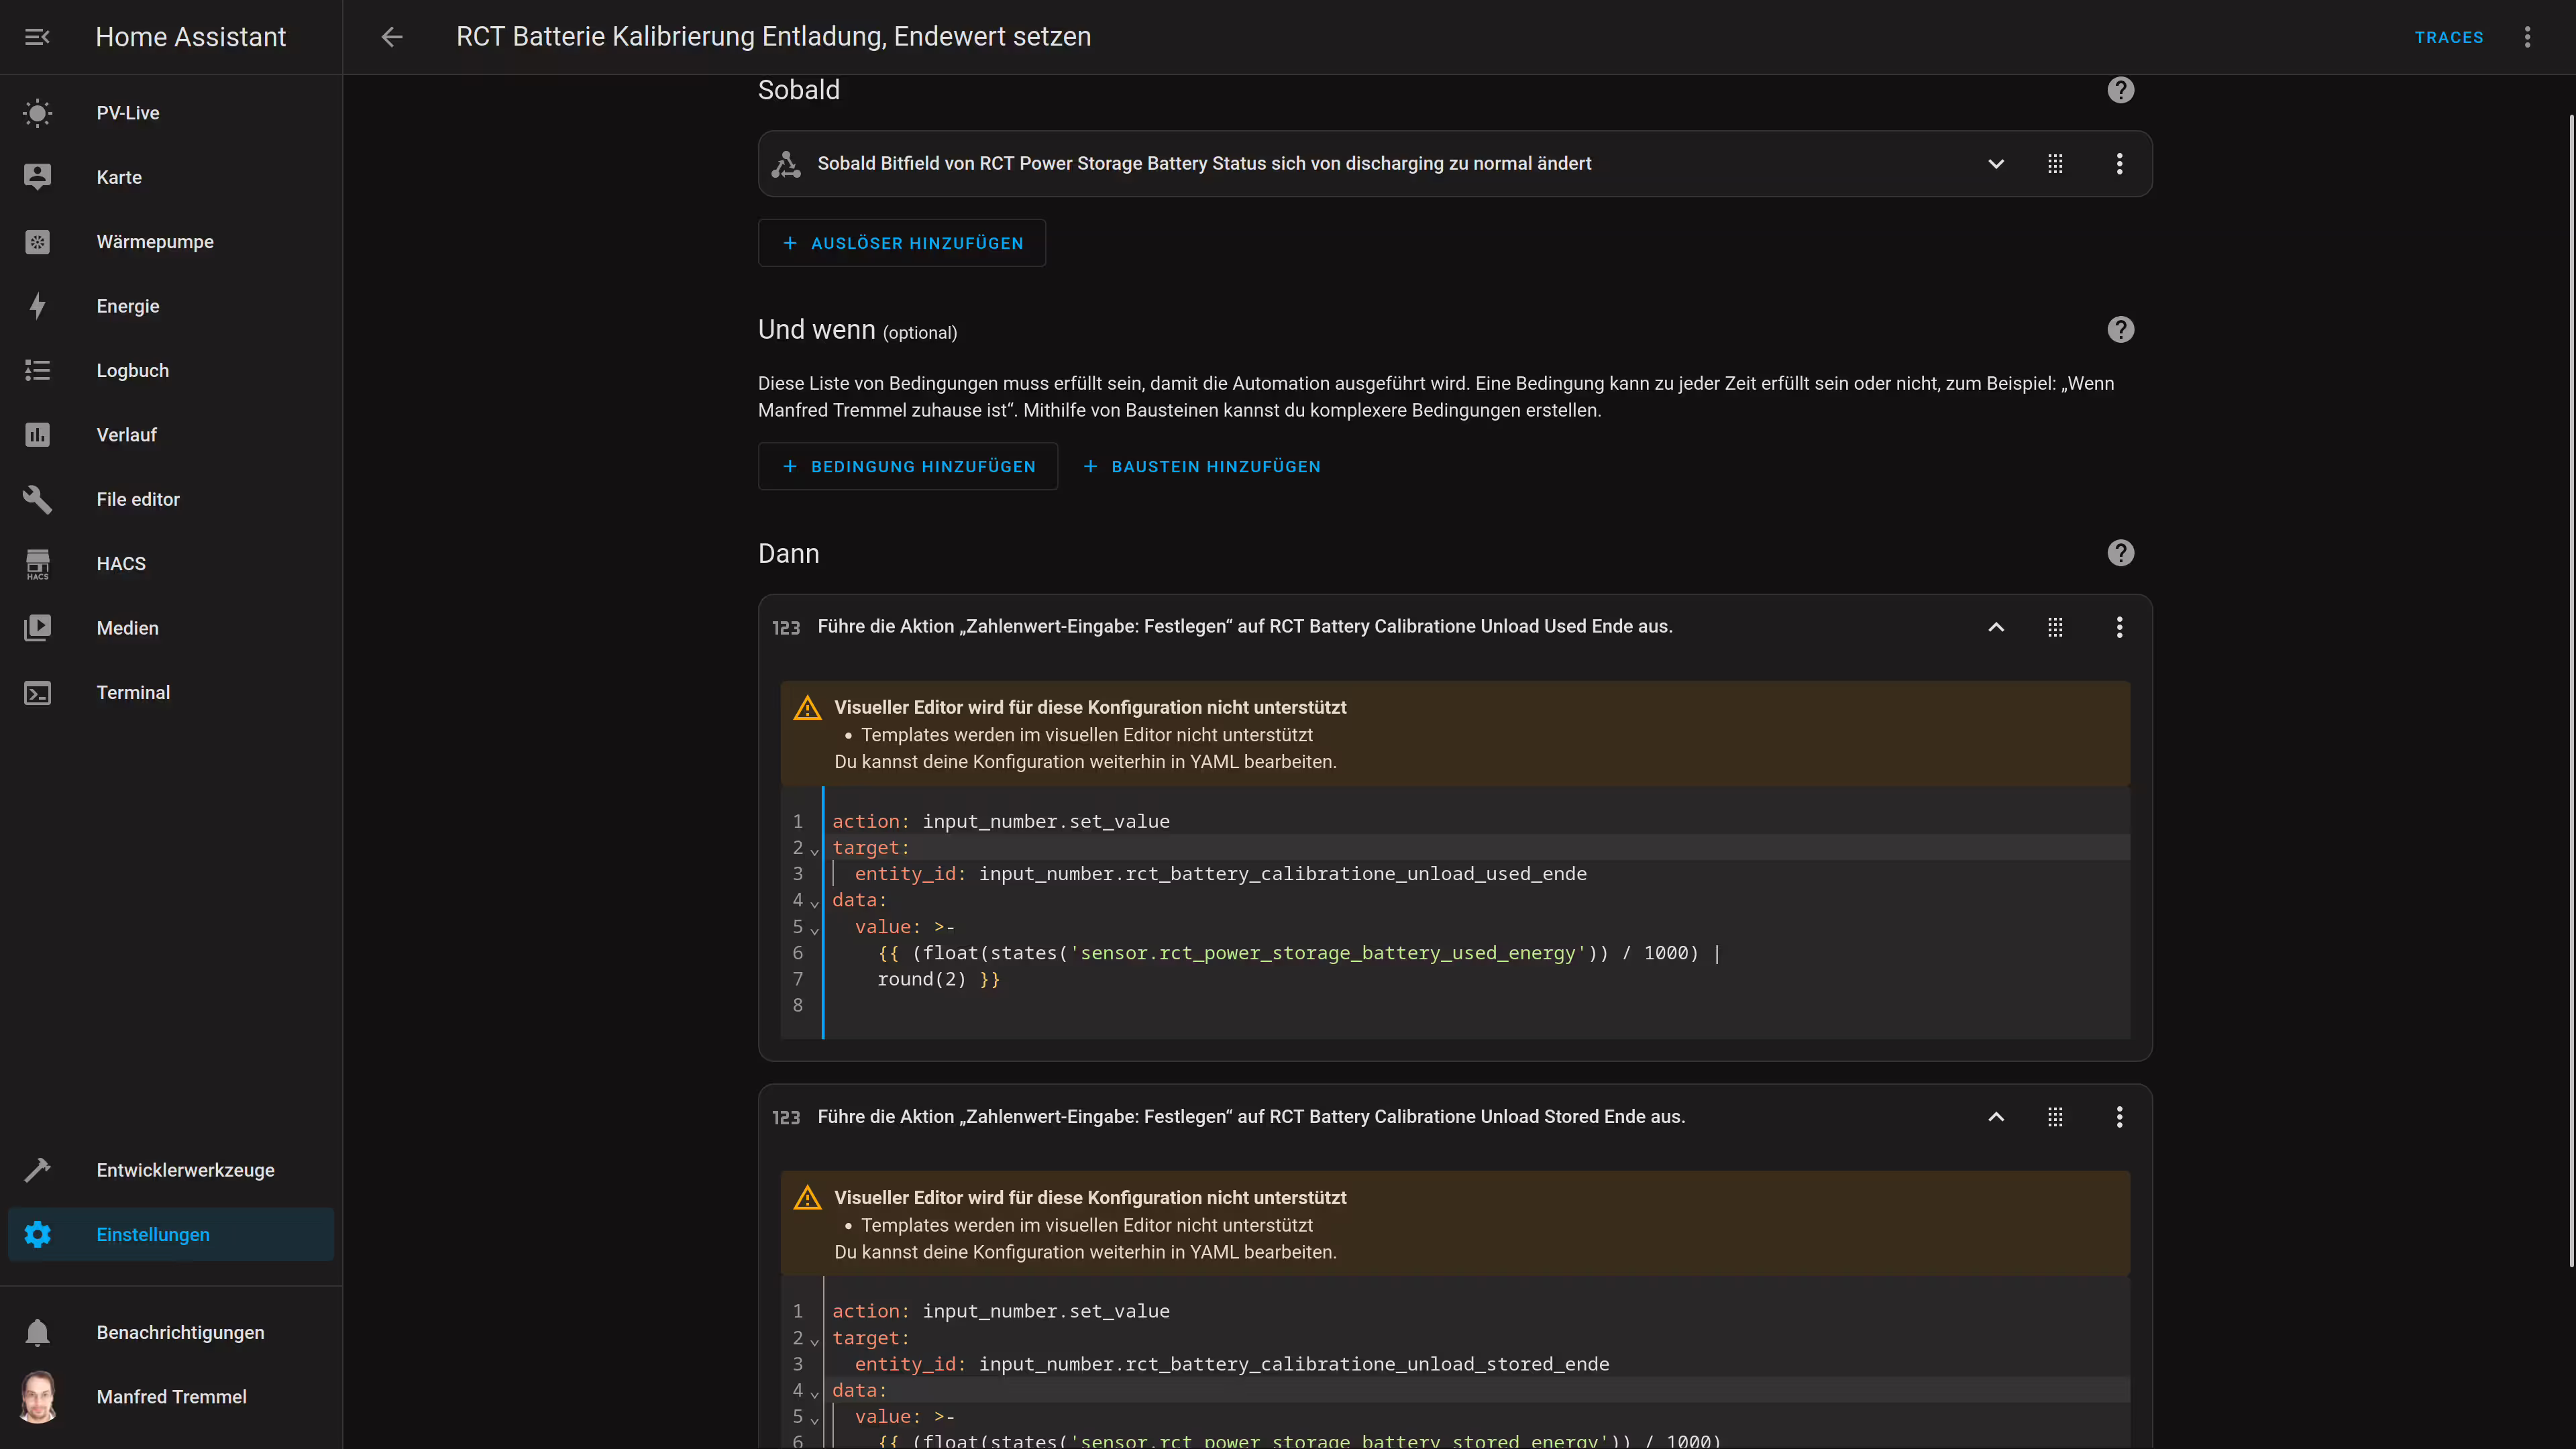Open the Karte map icon

(x=38, y=177)
